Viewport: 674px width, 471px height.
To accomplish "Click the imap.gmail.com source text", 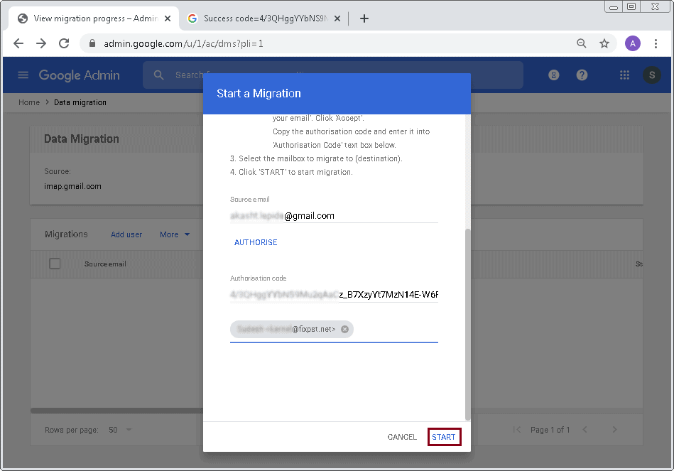I will click(72, 186).
